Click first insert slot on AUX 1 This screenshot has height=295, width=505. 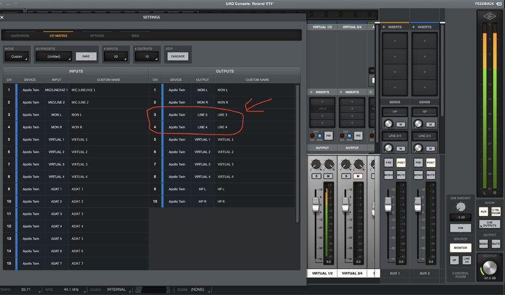coord(395,41)
